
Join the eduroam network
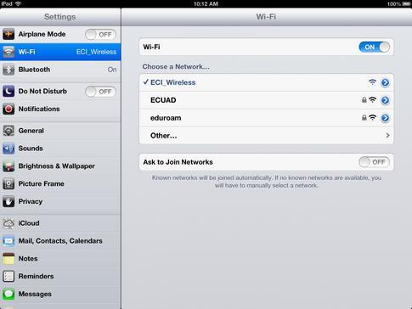click(x=266, y=118)
